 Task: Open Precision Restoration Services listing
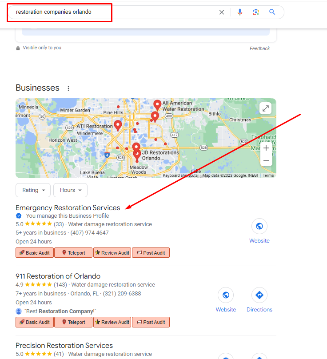coord(64,345)
